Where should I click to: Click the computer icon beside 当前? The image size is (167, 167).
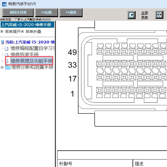coord(2,42)
